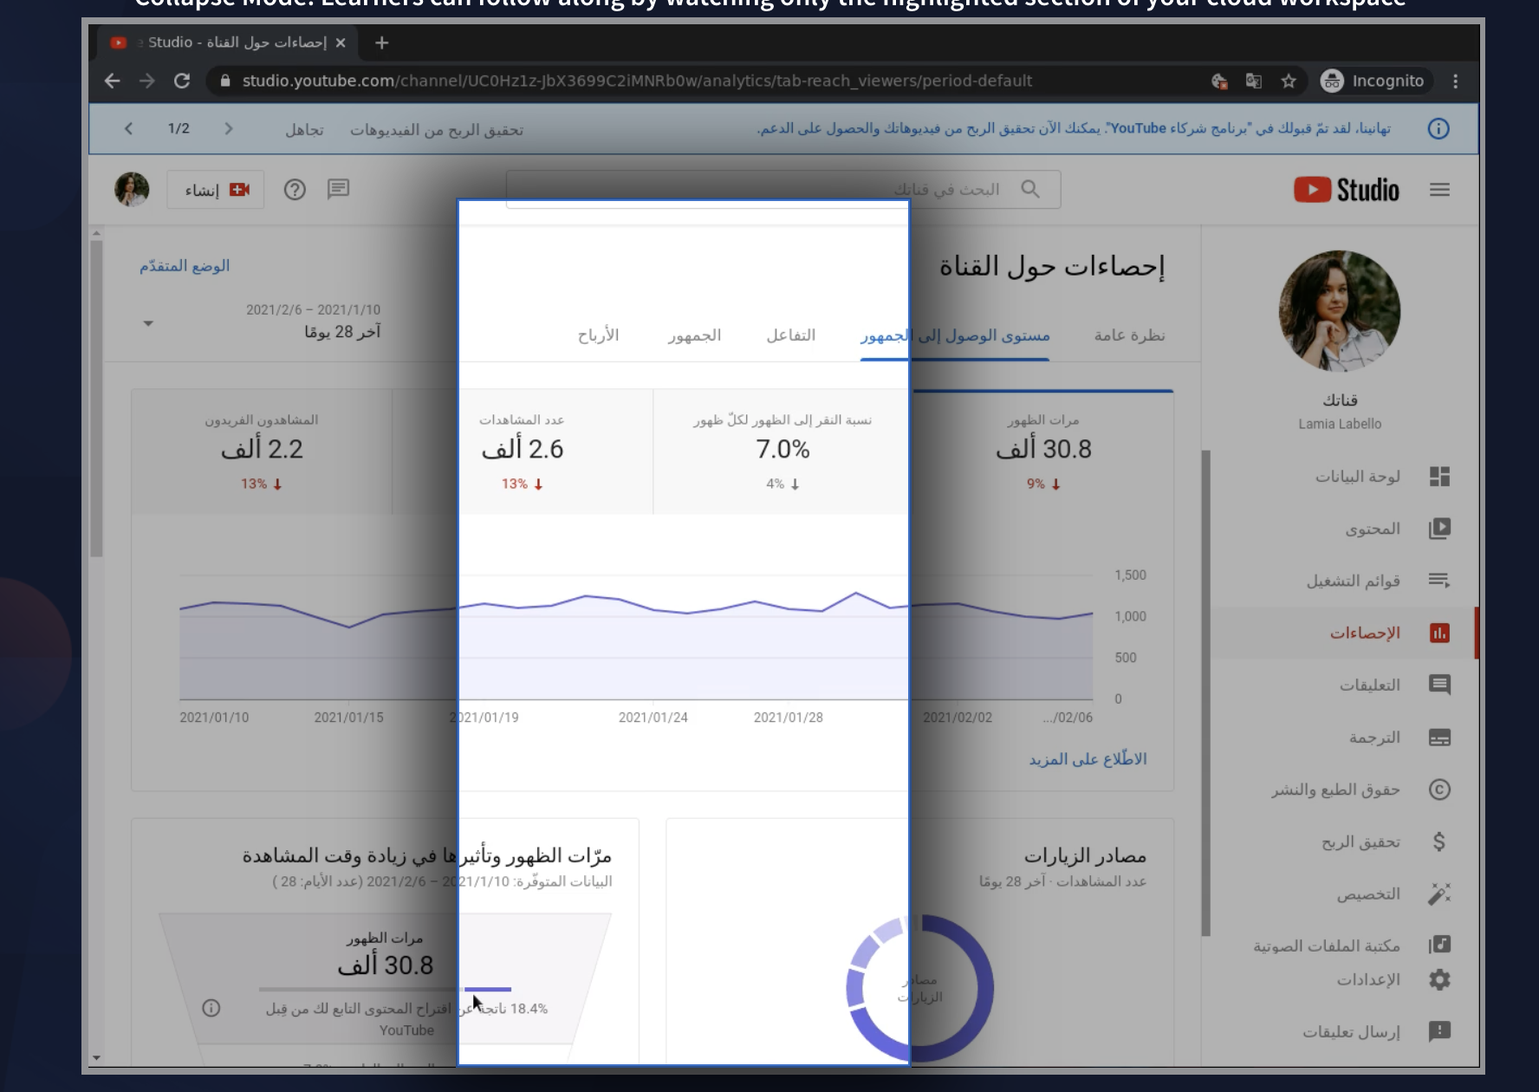Select Reach tab (مستوى الوصول إلى الجمهور)
Screen dimensions: 1539x1092
[x=955, y=335]
